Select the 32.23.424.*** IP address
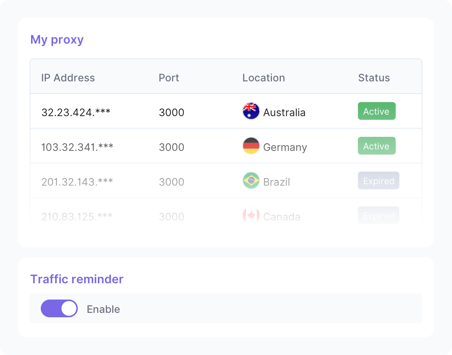 [76, 112]
